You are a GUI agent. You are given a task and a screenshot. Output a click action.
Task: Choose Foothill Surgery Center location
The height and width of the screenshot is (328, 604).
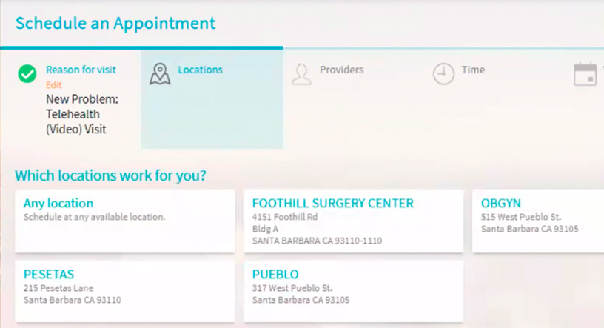click(x=354, y=221)
